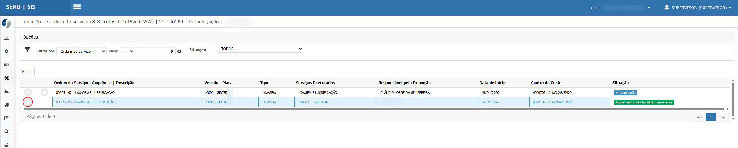738x148 pixels.
Task: Click forward arrows icon on 00009 - 03 row
Action: click(28, 102)
